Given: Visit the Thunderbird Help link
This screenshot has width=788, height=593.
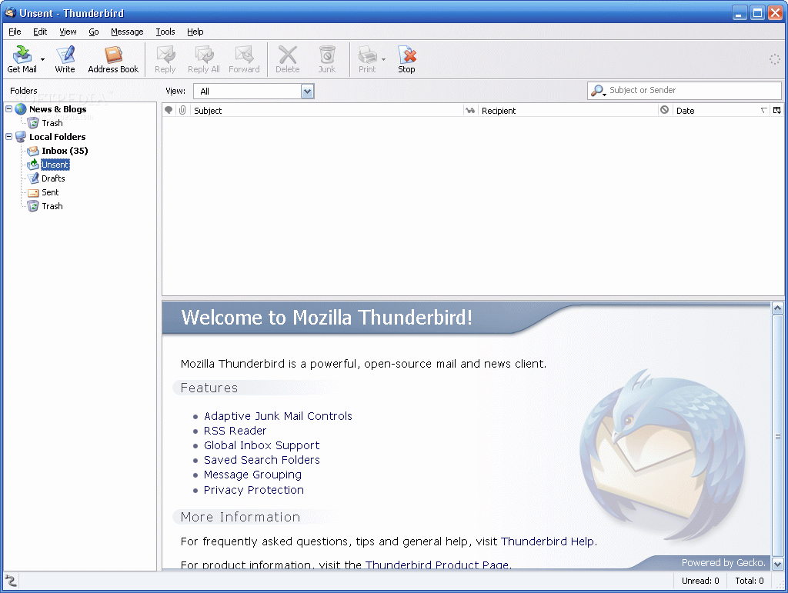Looking at the screenshot, I should point(548,541).
